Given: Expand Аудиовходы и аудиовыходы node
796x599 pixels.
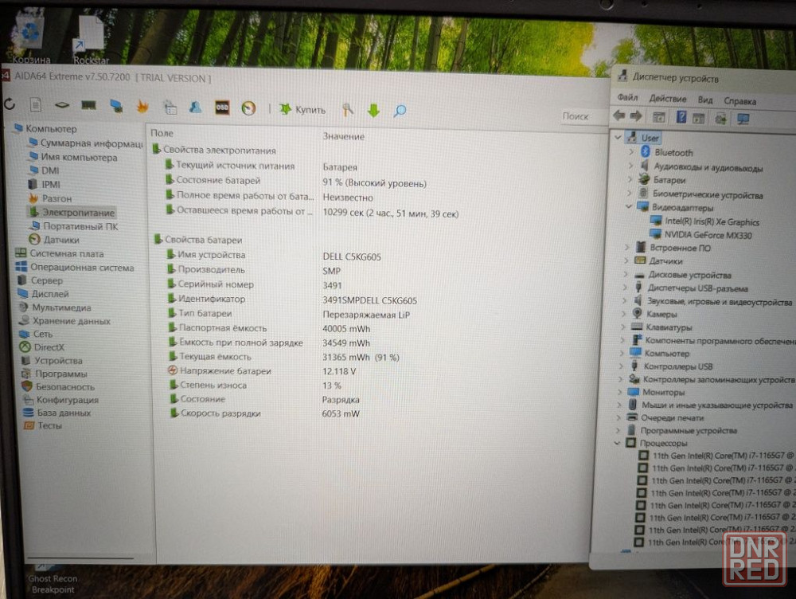Looking at the screenshot, I should [x=630, y=165].
